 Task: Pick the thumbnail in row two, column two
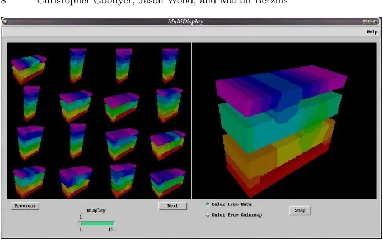(76, 107)
